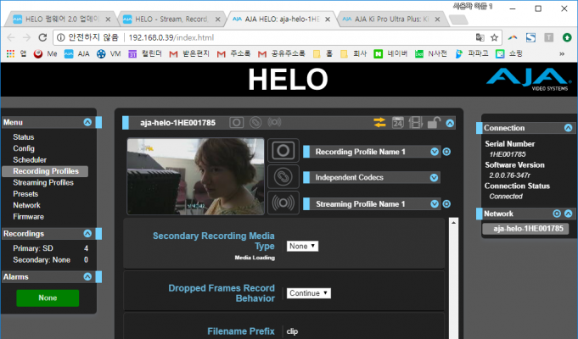
Task: Expand the Independent Codecs dropdown
Action: [434, 178]
